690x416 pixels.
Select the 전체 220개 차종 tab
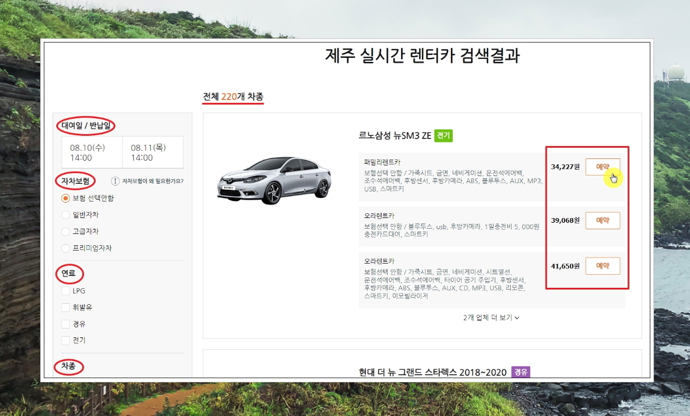coord(233,97)
